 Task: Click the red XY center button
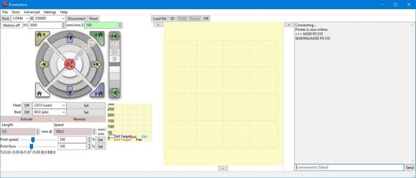(69, 64)
